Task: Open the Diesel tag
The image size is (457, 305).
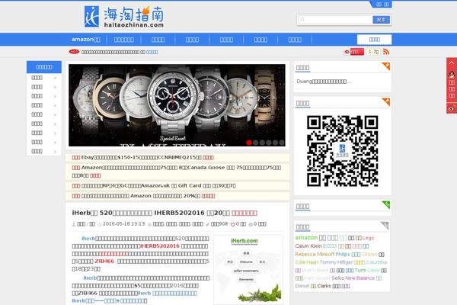Action: (302, 286)
